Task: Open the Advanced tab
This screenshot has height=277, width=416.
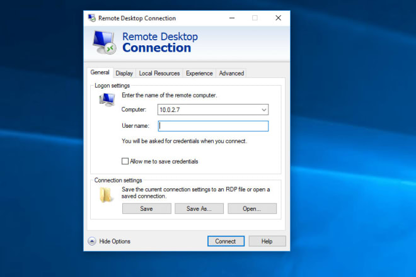Action: tap(231, 74)
